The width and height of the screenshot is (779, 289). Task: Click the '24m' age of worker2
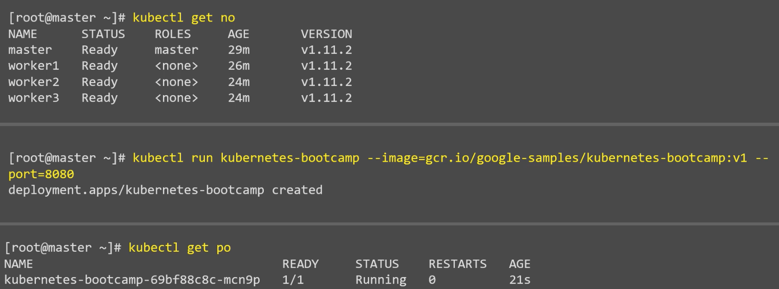coord(239,82)
